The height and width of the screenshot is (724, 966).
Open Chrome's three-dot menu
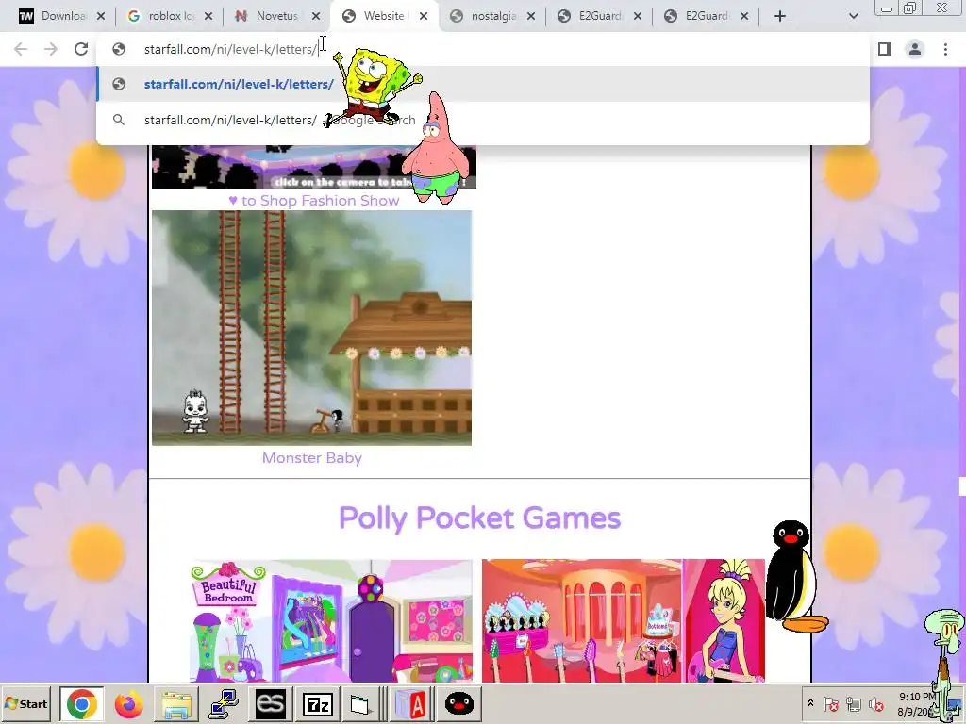[945, 49]
